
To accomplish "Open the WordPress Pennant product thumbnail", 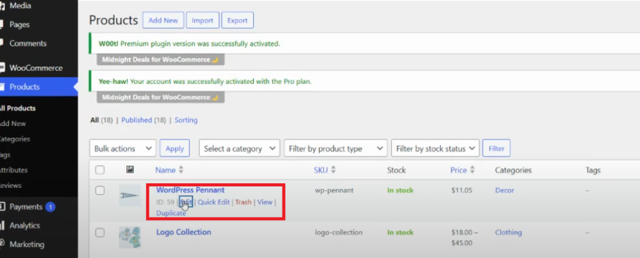I will 130,195.
